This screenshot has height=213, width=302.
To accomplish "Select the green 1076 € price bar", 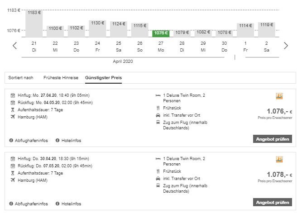I will click(x=161, y=33).
